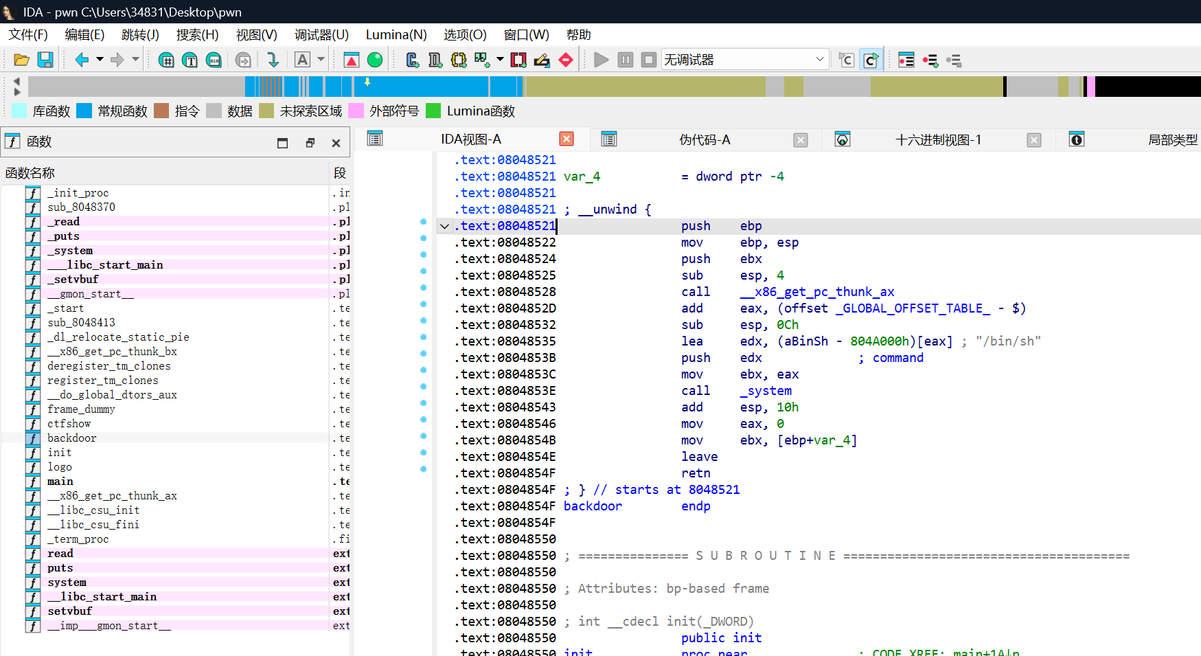Open the 文件(F) menu
This screenshot has width=1201, height=656.
pyautogui.click(x=28, y=34)
